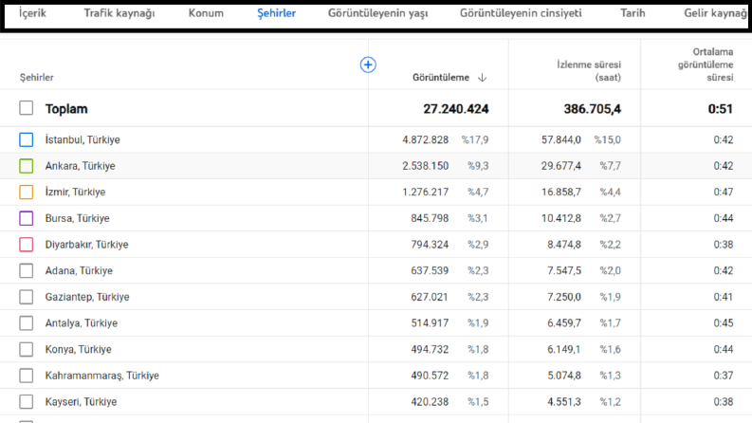The image size is (752, 423).
Task: Check the Konya, Türkiye checkbox
Action: pyautogui.click(x=27, y=349)
